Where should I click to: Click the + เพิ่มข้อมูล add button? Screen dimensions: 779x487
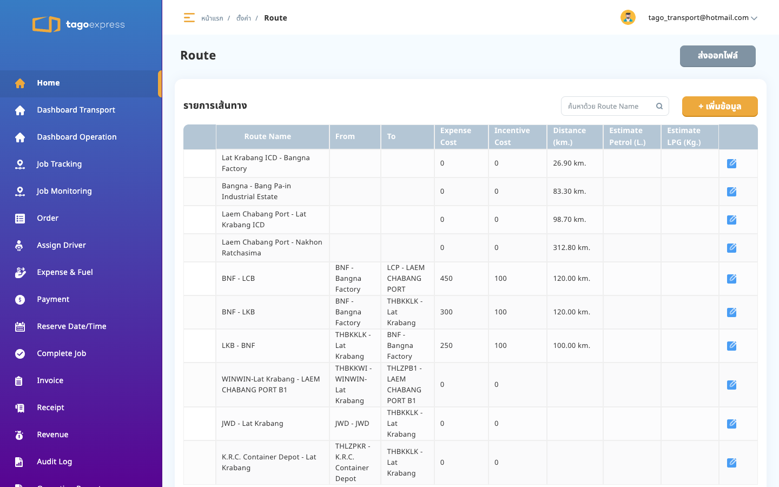click(719, 107)
